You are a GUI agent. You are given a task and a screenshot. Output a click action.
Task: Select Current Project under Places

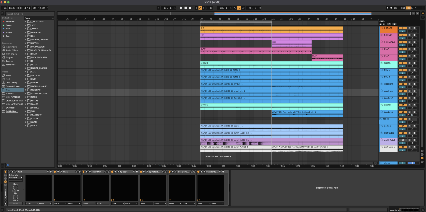13,86
